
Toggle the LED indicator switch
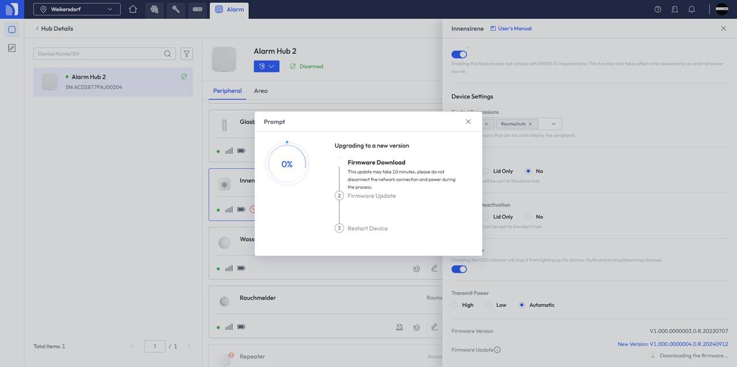[x=459, y=269]
